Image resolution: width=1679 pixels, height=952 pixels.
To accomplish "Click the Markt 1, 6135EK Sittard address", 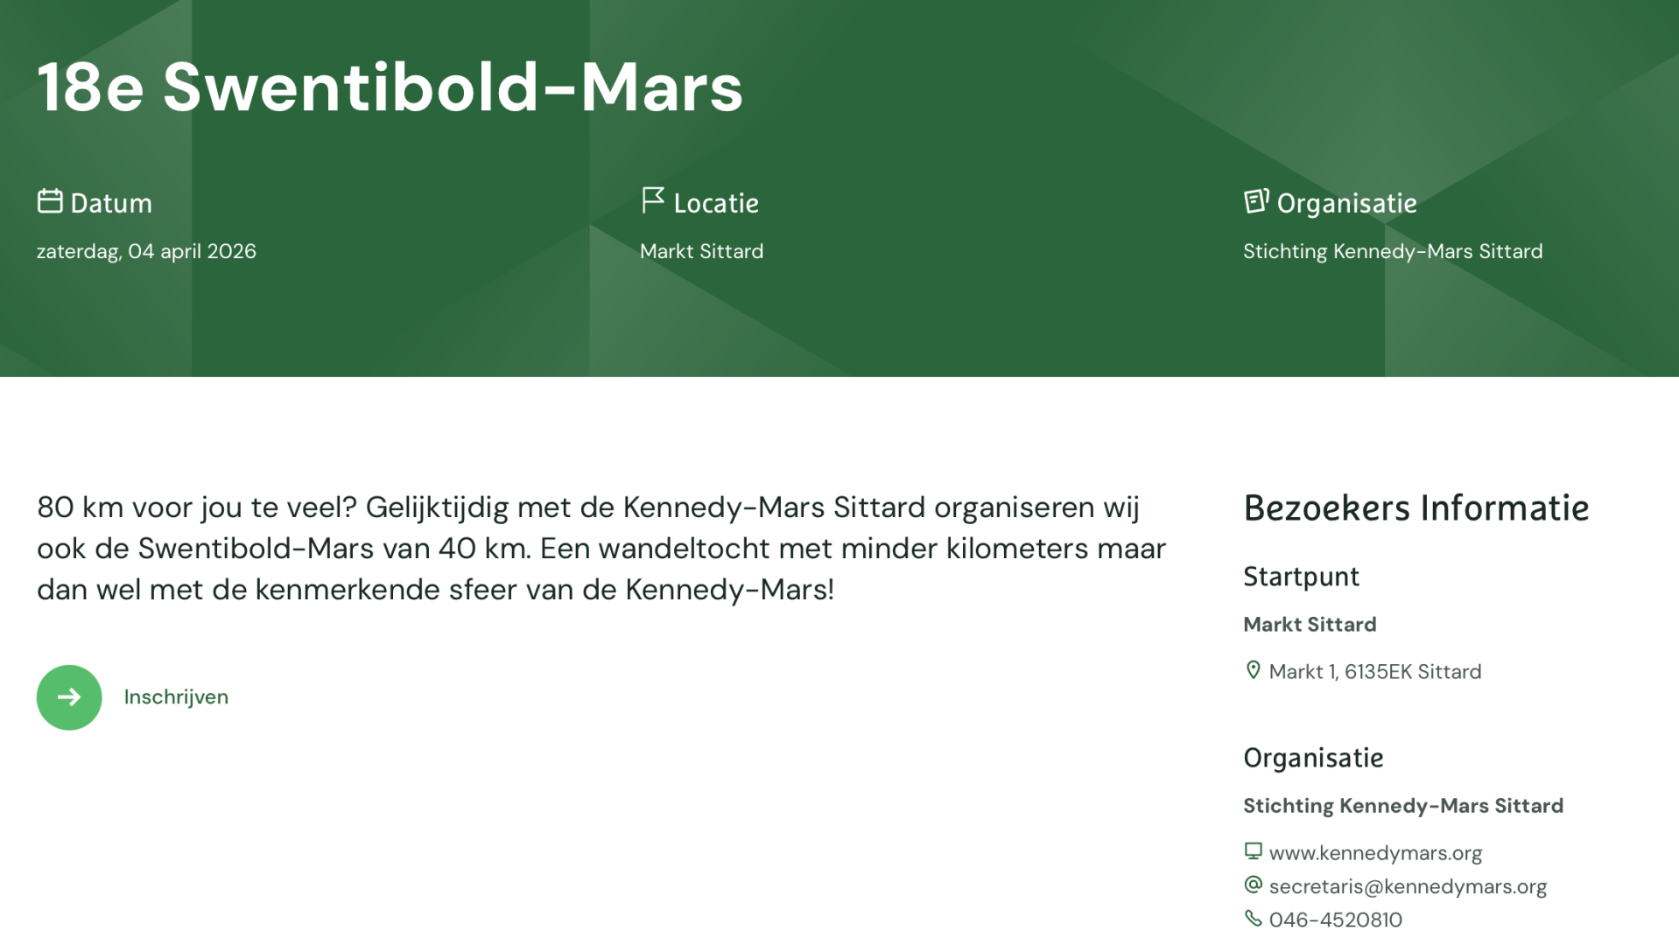I will click(1374, 672).
